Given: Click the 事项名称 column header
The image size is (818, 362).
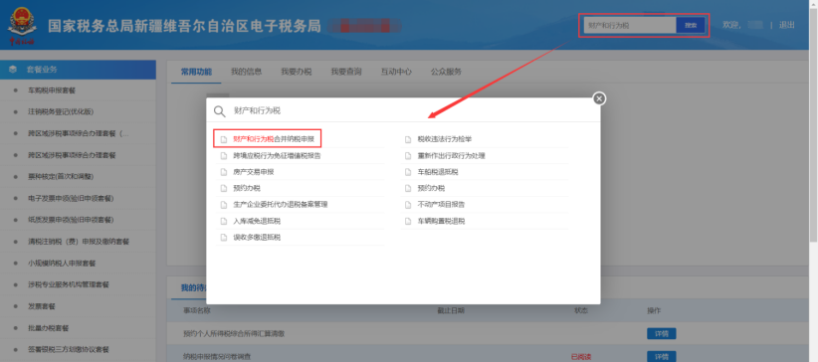Looking at the screenshot, I should click(x=197, y=310).
